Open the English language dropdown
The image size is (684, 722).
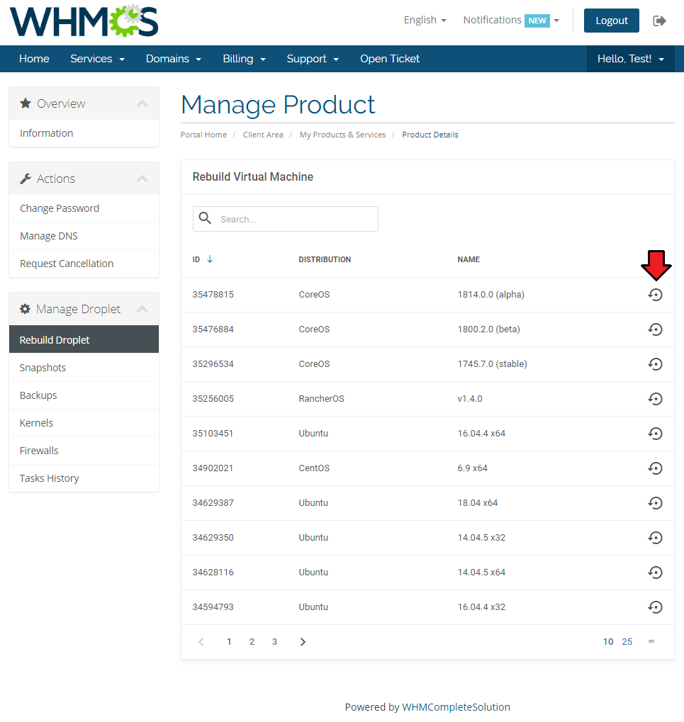coord(425,21)
